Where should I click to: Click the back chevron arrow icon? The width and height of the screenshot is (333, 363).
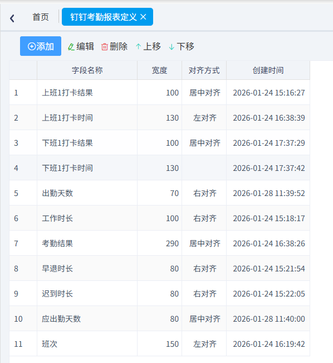tap(12, 18)
